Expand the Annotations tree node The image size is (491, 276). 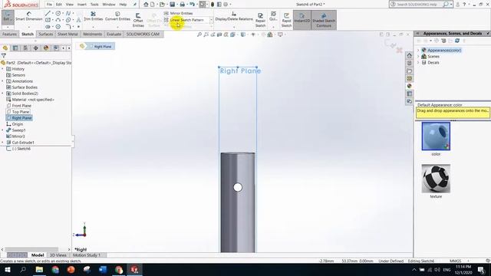click(3, 81)
